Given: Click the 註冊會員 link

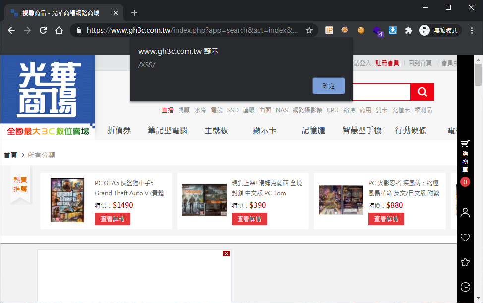Looking at the screenshot, I should (387, 63).
